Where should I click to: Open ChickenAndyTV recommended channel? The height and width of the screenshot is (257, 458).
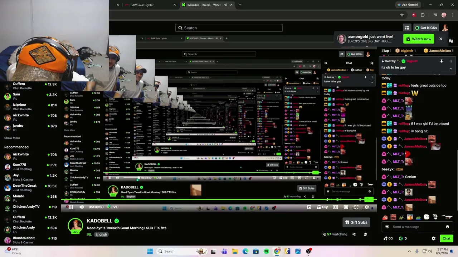tap(30, 208)
